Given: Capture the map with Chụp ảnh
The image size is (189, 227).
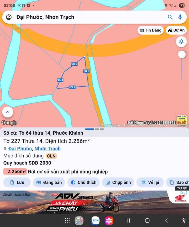Looking at the screenshot, I should 118,182.
